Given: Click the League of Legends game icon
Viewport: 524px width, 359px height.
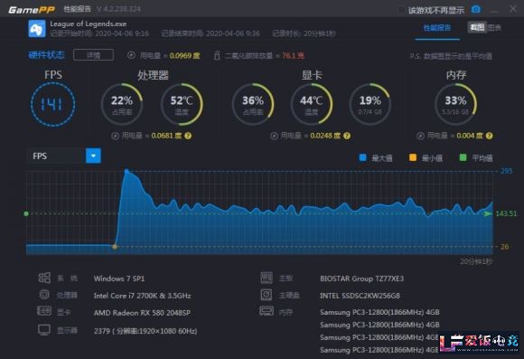Looking at the screenshot, I should 37,29.
